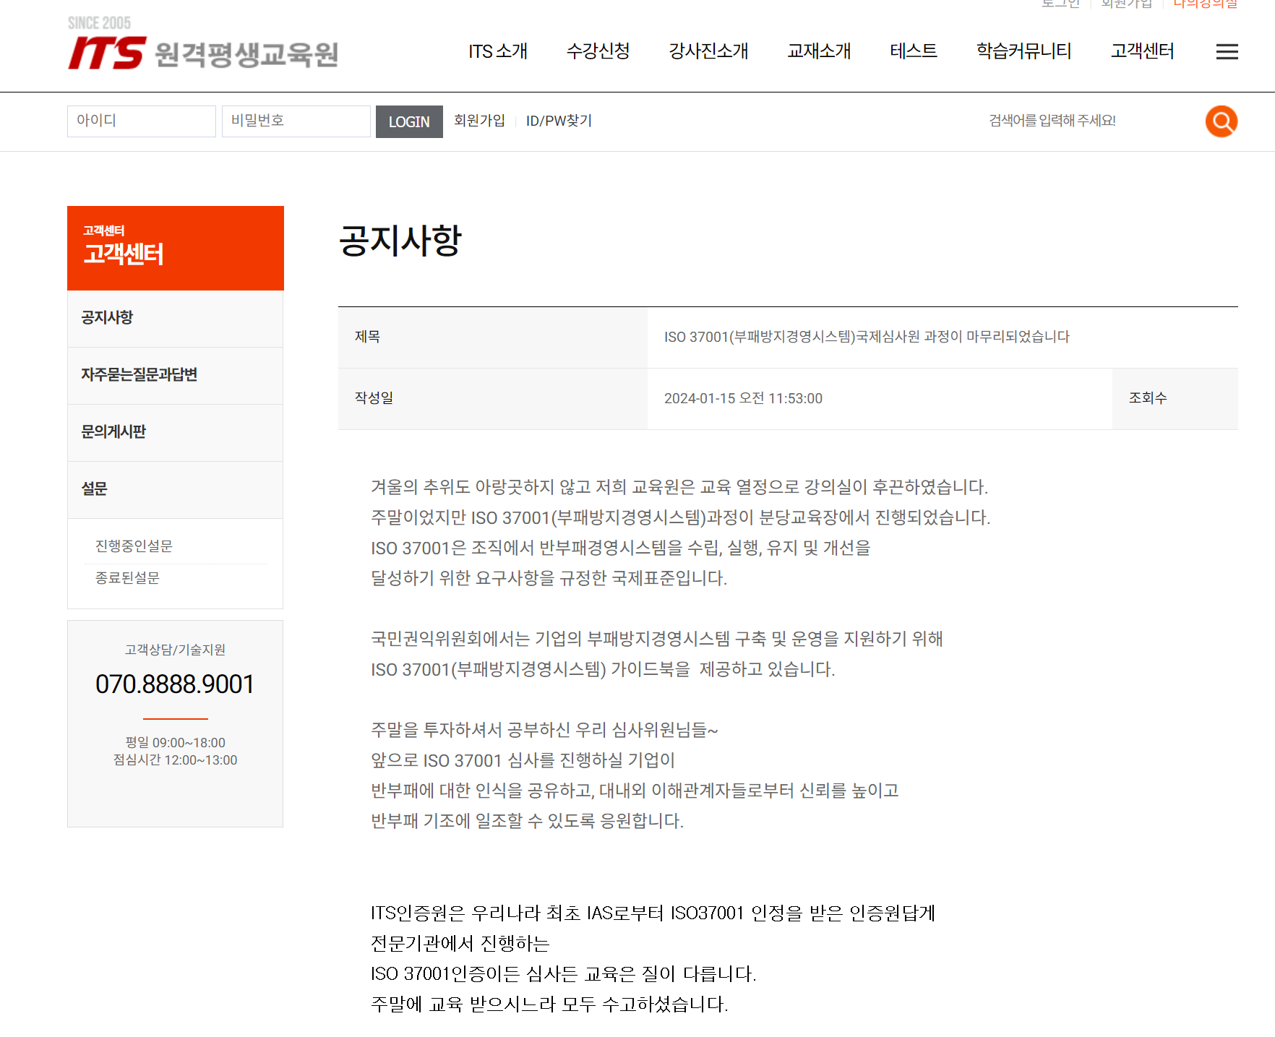The height and width of the screenshot is (1037, 1275).
Task: Open the 테스트 menu
Action: pos(914,51)
